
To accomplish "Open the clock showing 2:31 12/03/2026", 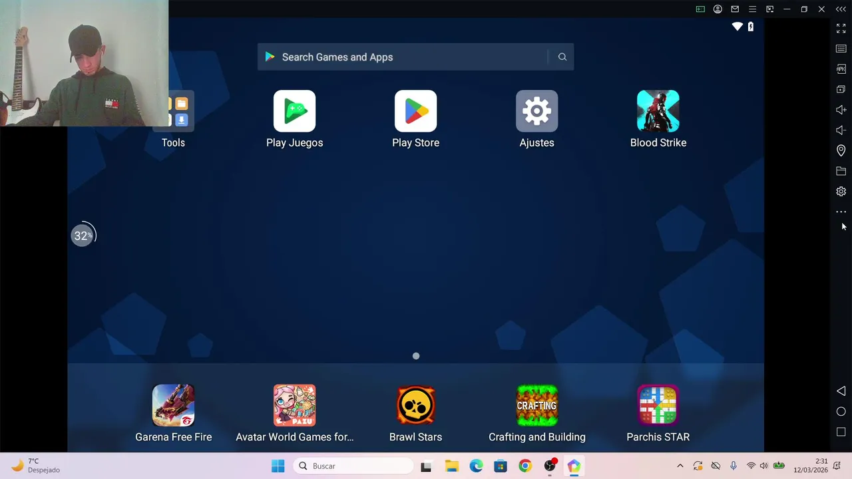I will 811,466.
